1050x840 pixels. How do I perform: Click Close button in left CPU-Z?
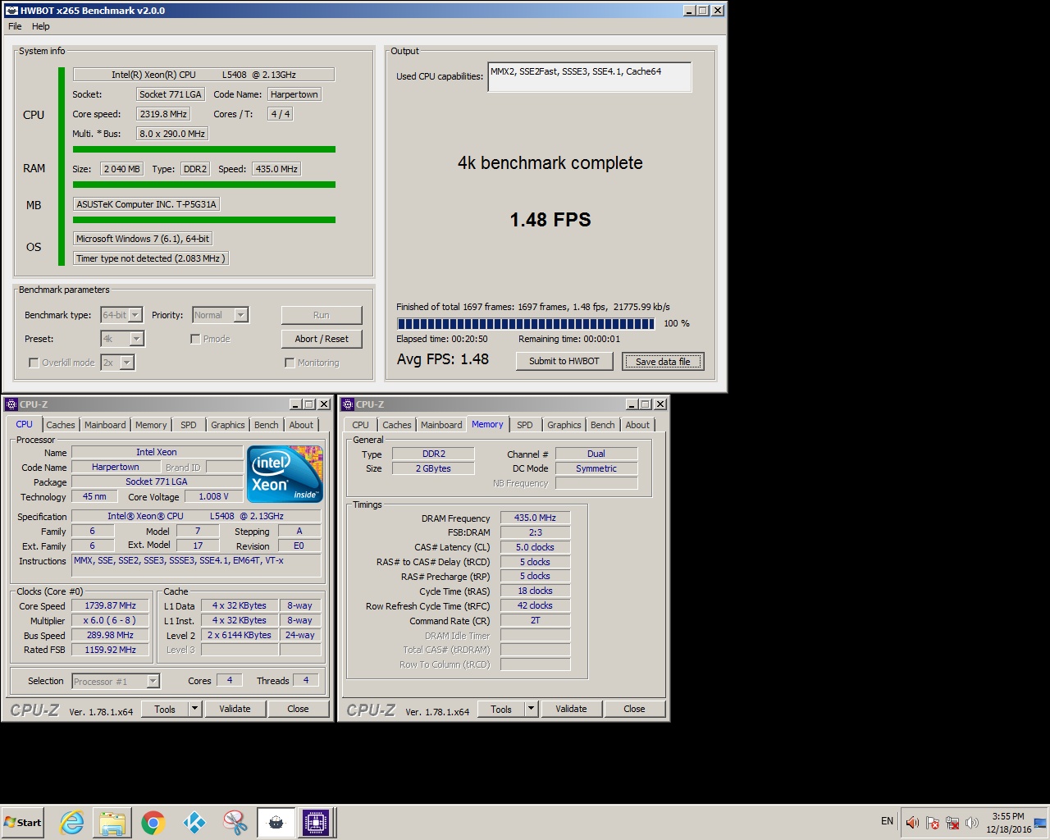coord(298,709)
